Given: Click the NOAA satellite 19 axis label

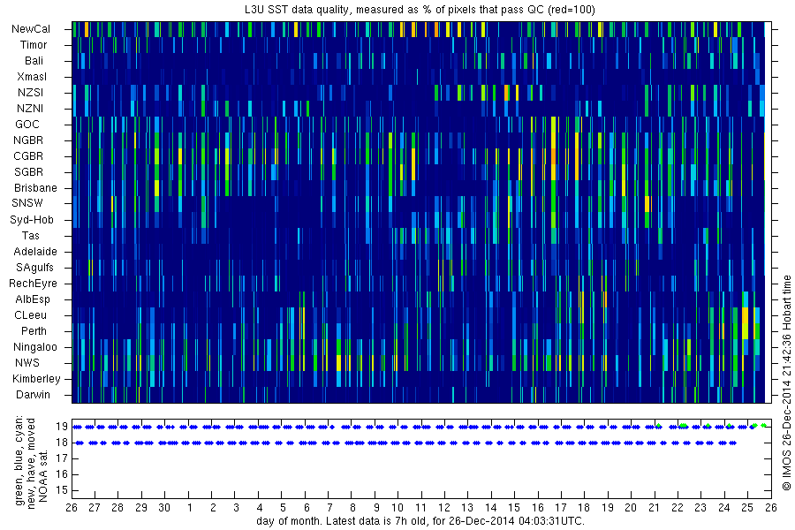Looking at the screenshot, I should (x=62, y=427).
